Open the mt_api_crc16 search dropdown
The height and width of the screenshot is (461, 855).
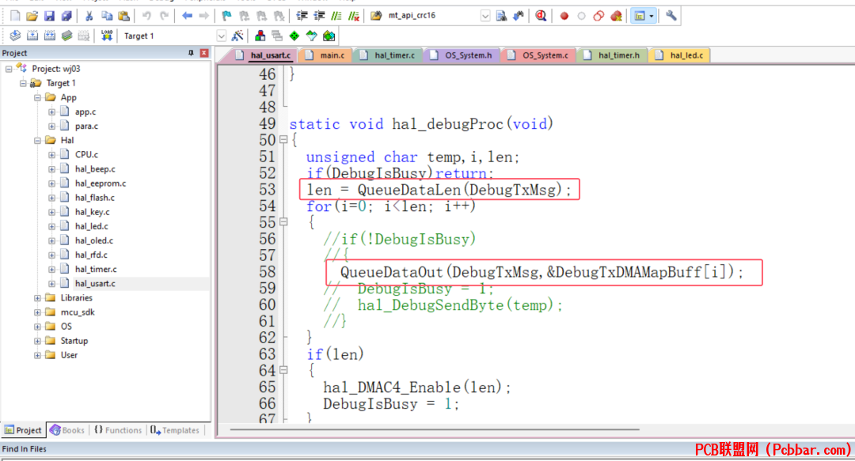[x=484, y=16]
